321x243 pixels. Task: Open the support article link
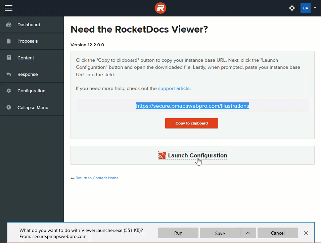coord(174,88)
